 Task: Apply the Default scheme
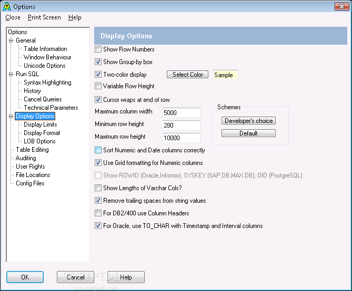[x=248, y=133]
